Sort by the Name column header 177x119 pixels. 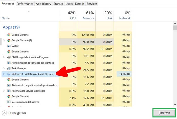click(6, 18)
